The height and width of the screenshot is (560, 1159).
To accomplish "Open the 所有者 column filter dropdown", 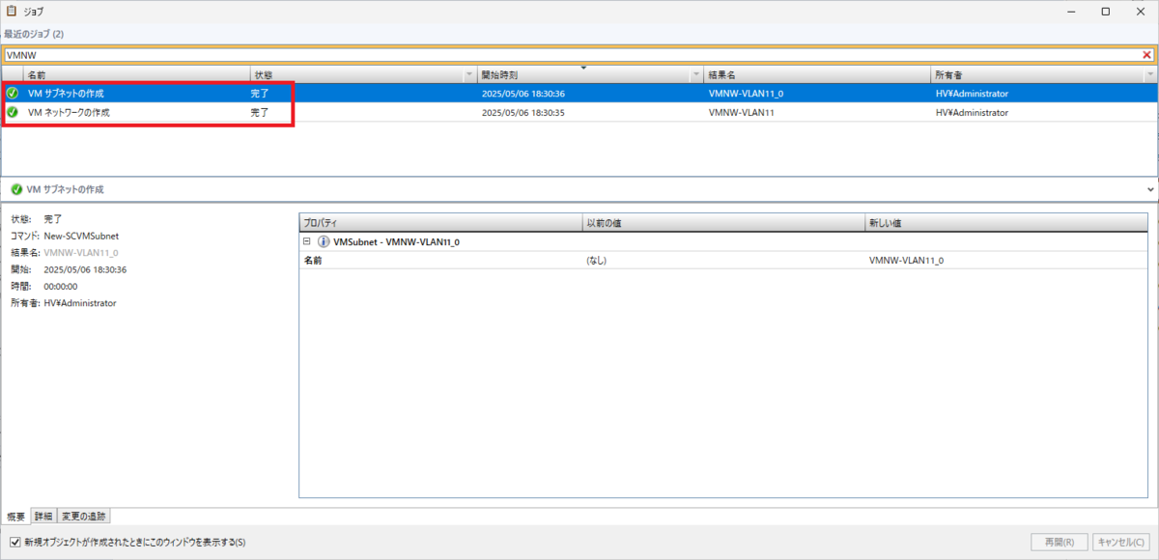I will coord(1149,74).
